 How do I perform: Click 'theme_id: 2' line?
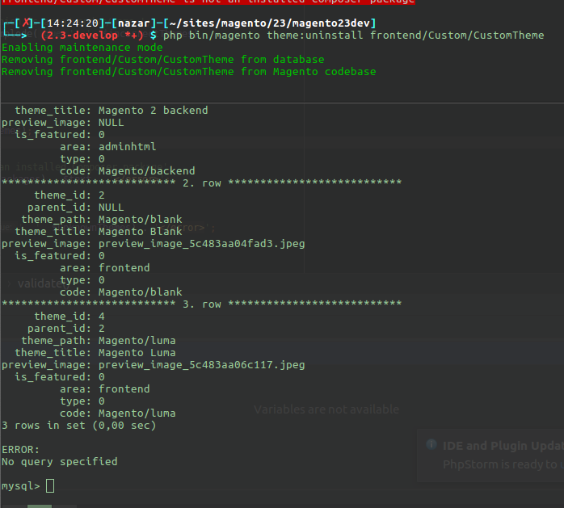pos(69,195)
